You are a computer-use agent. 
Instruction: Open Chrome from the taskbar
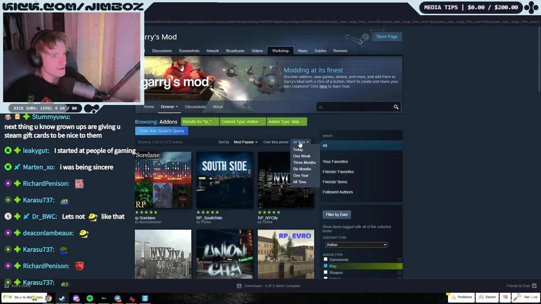[48, 299]
